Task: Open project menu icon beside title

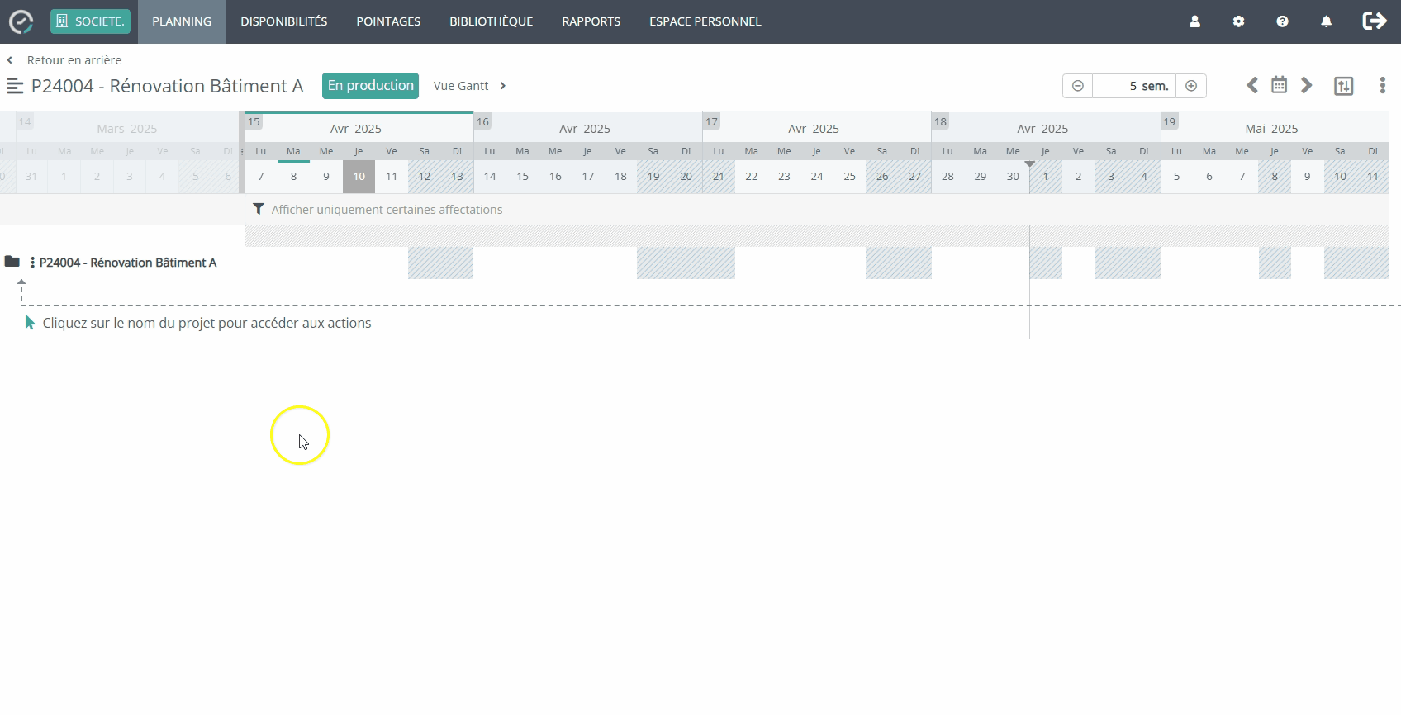Action: pyautogui.click(x=15, y=86)
